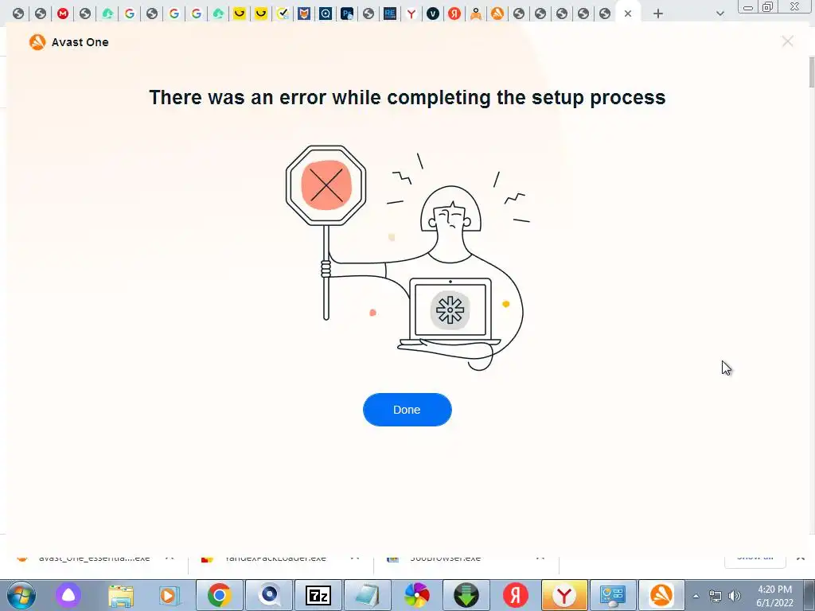Open the Ps icon tab
The image size is (815, 611).
click(347, 14)
